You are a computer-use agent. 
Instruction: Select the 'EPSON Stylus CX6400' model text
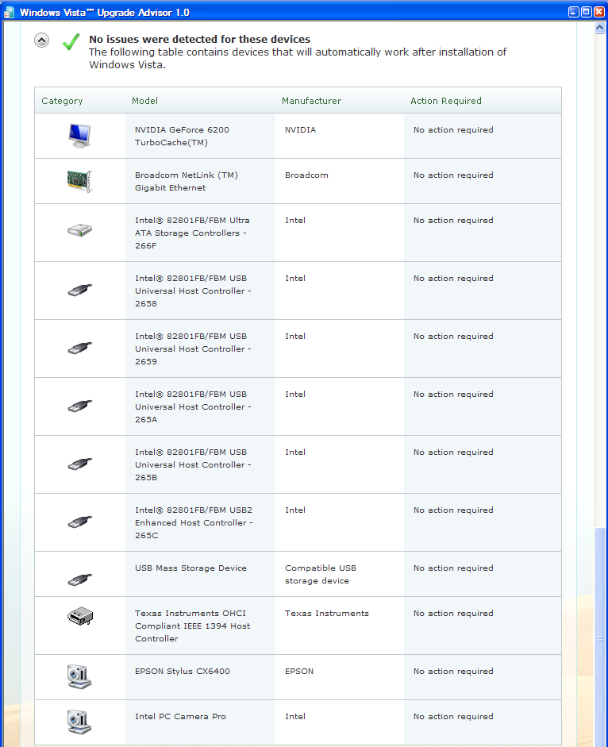182,672
